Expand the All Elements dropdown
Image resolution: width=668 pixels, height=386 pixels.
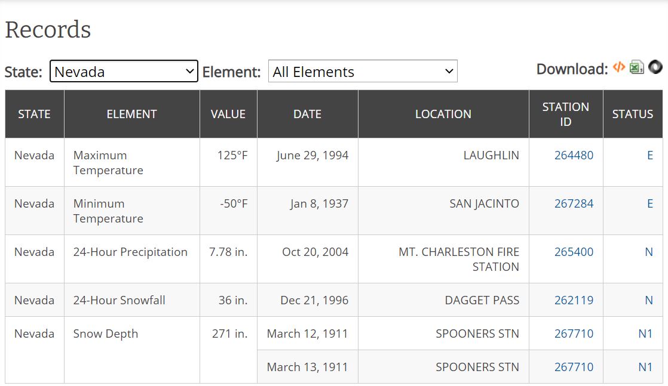click(x=363, y=72)
